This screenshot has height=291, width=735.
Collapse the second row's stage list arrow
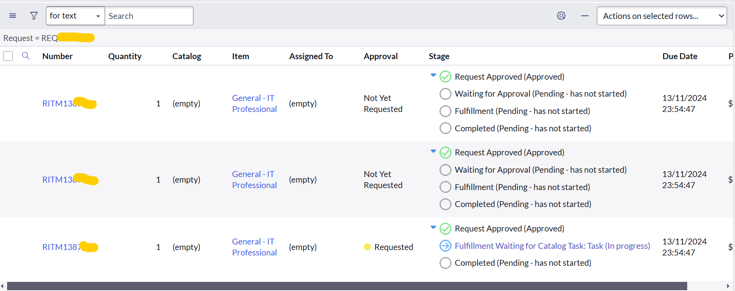click(x=433, y=151)
